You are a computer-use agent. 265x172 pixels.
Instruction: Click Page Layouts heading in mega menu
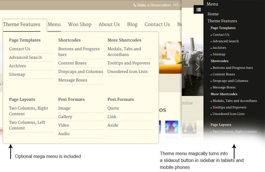[x=22, y=99]
